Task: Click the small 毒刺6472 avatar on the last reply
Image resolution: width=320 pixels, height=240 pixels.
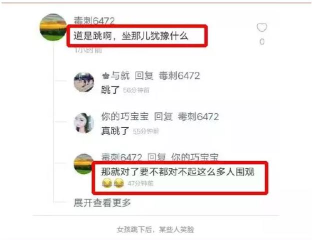Action: click(83, 164)
